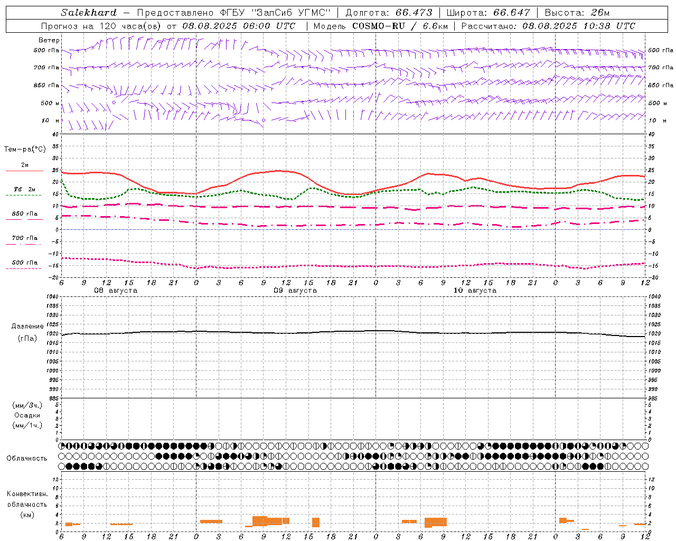Select the text Предоставлено ФГБУ "ЗапСиб УГМС"

click(233, 13)
